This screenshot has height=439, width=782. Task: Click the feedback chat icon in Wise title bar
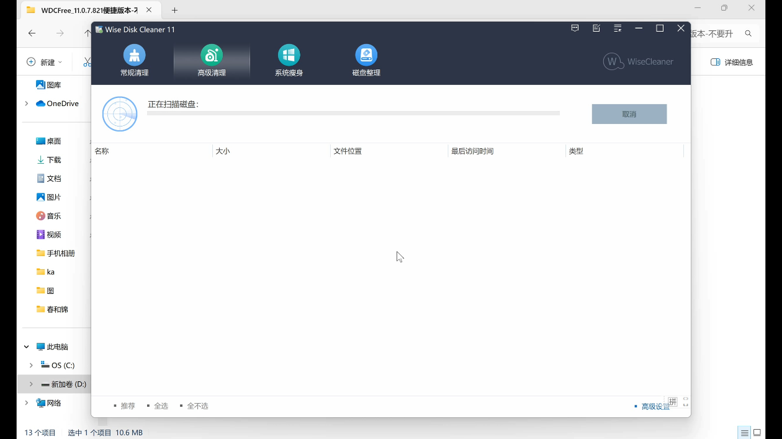(575, 29)
